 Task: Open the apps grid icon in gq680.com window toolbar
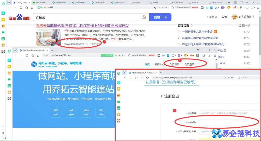coord(197,56)
